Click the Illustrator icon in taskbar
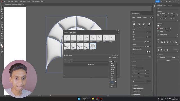180x101 pixels. click(101, 99)
